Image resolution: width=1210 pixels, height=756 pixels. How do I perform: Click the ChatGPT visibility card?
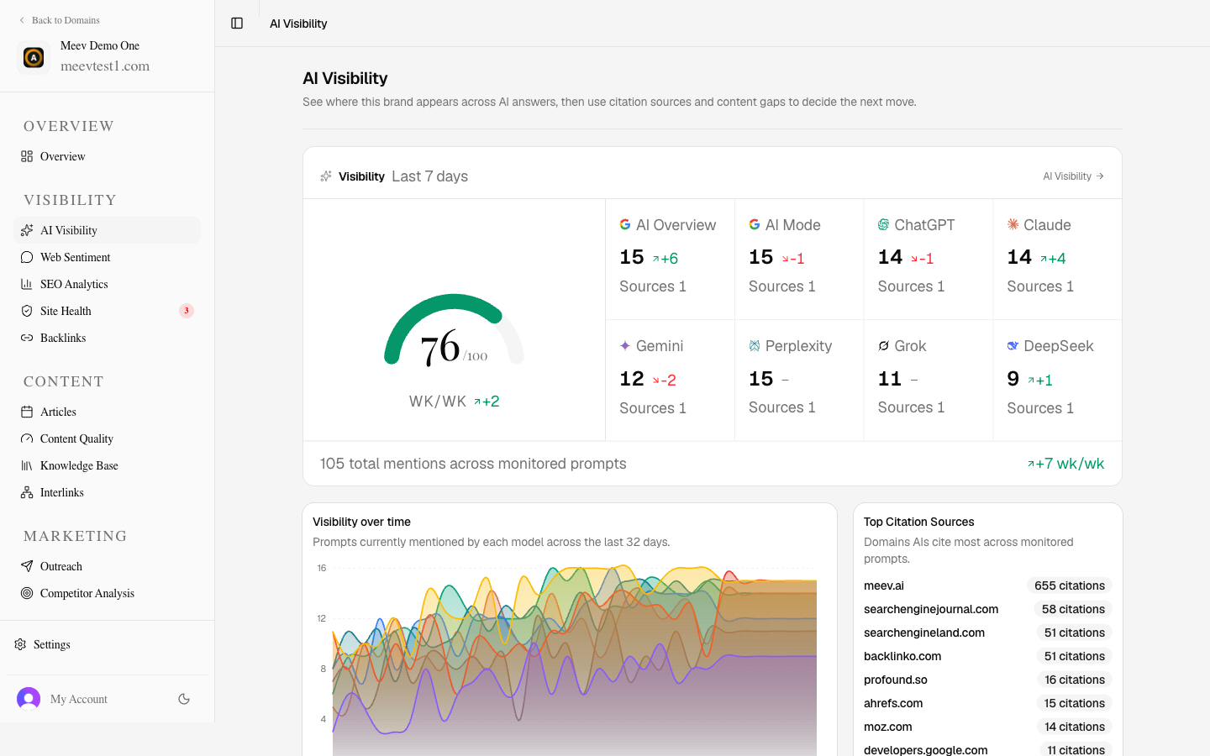coord(929,260)
